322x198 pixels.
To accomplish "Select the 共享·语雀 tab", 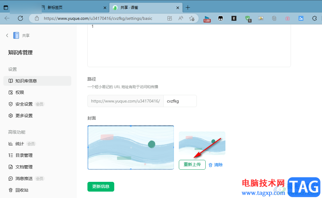I will [x=146, y=8].
